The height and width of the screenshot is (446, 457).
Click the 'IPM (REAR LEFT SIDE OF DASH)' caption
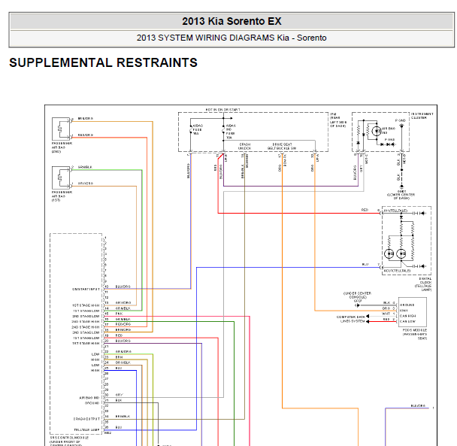tap(338, 120)
